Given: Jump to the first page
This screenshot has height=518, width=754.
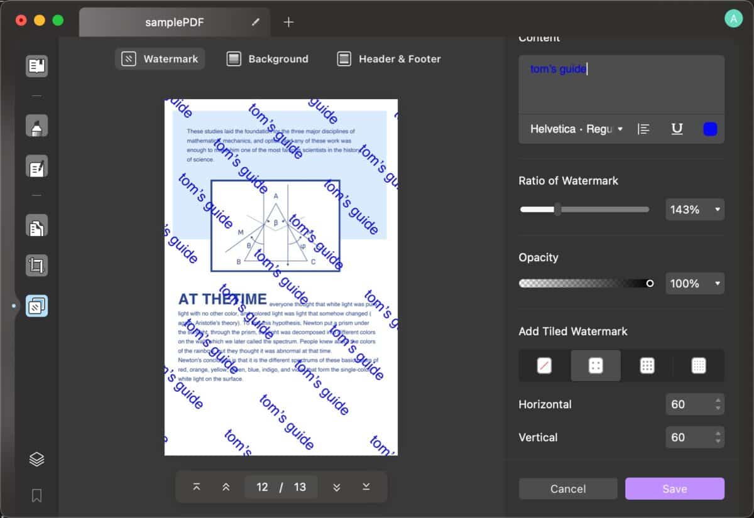Looking at the screenshot, I should coord(197,487).
